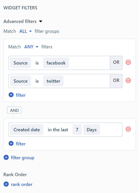Open the Match ANY filters dropdown
Viewport: 139px width, 193px height.
point(31,47)
